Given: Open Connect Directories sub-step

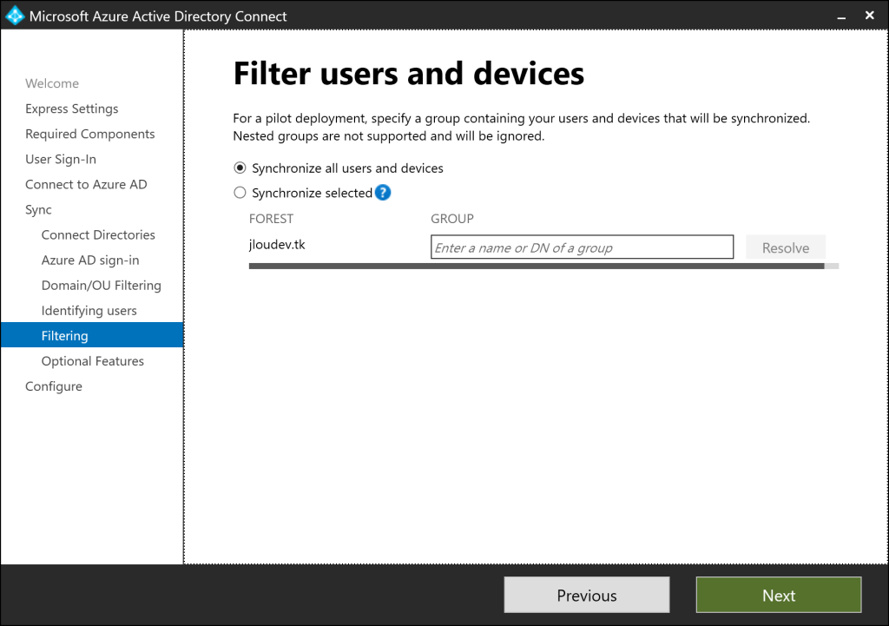Looking at the screenshot, I should tap(98, 234).
